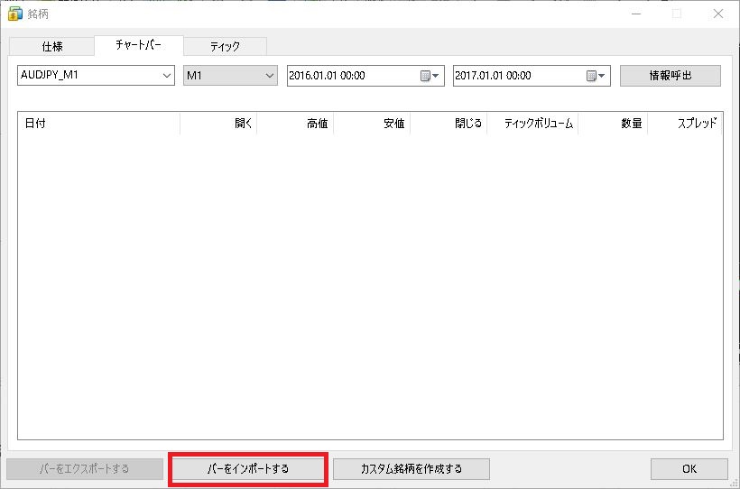Click the 情報呼出 button
This screenshot has width=740, height=489.
(671, 76)
